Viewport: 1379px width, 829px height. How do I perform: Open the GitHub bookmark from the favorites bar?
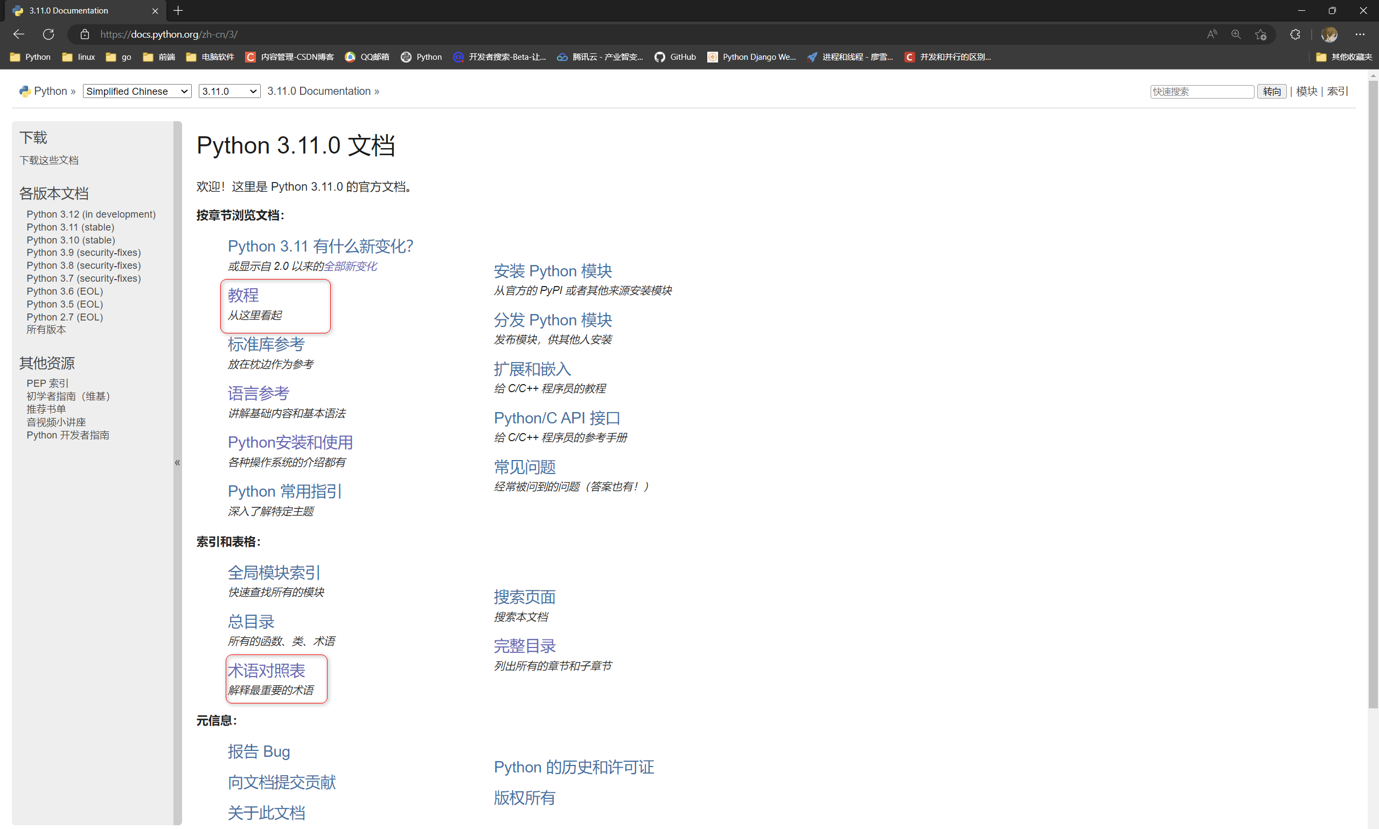675,57
